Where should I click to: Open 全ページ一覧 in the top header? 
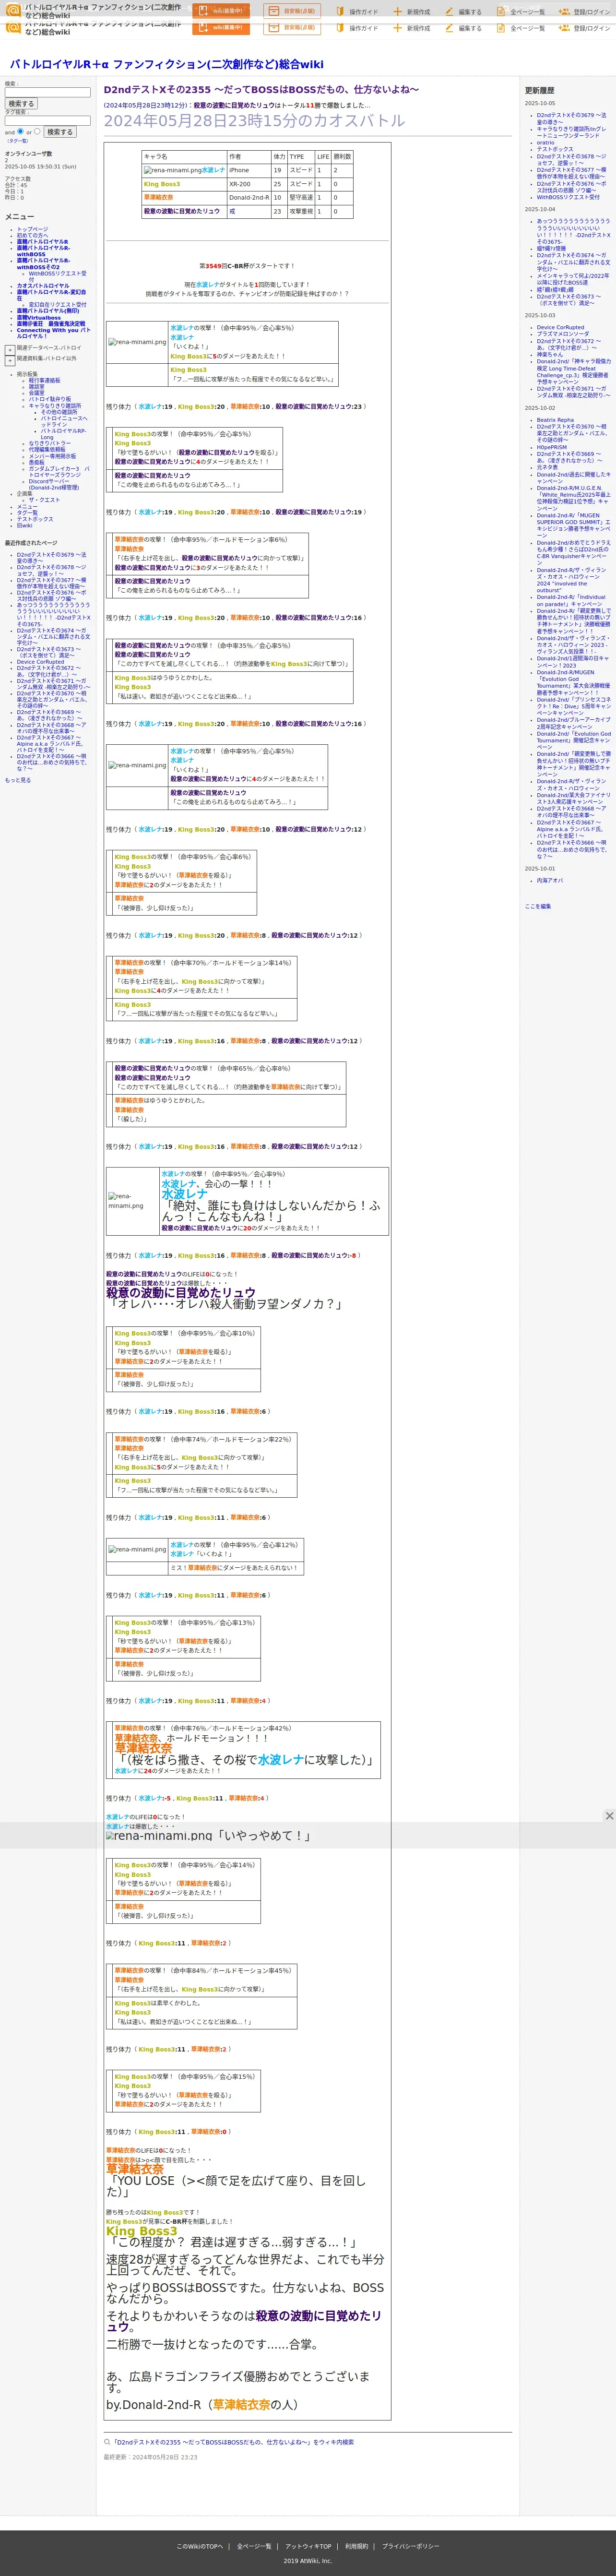pyautogui.click(x=521, y=12)
